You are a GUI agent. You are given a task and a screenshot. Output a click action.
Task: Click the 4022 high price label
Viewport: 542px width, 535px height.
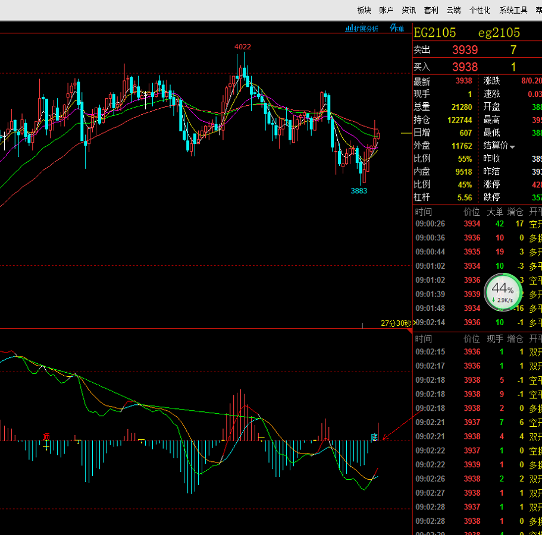tap(243, 47)
